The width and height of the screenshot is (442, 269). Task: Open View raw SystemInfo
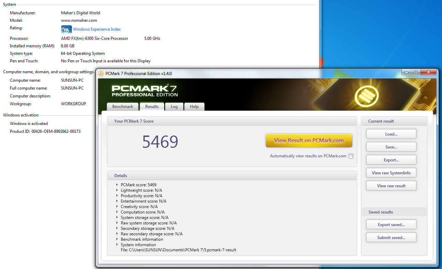tap(391, 173)
